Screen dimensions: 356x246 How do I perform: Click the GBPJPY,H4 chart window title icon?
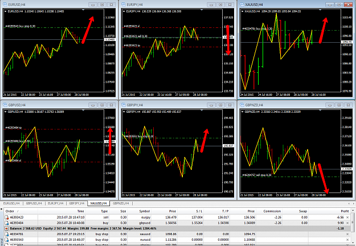[x=123, y=105]
